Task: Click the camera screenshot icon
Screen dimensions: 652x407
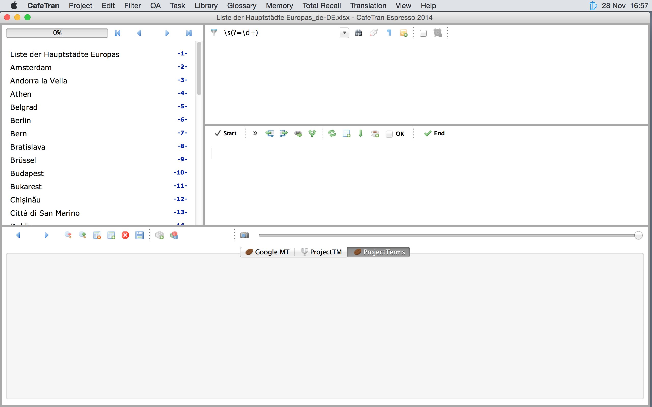Action: (244, 235)
